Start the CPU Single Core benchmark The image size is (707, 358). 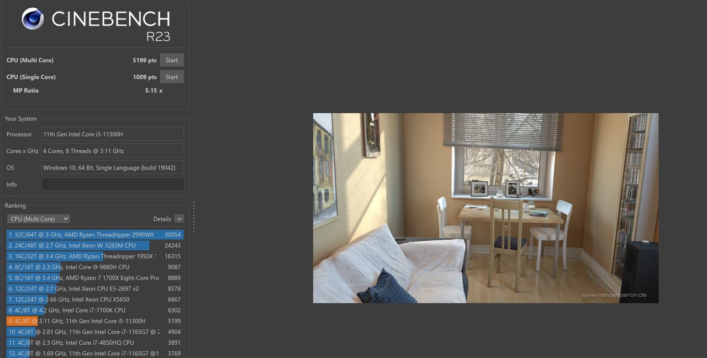pyautogui.click(x=172, y=77)
